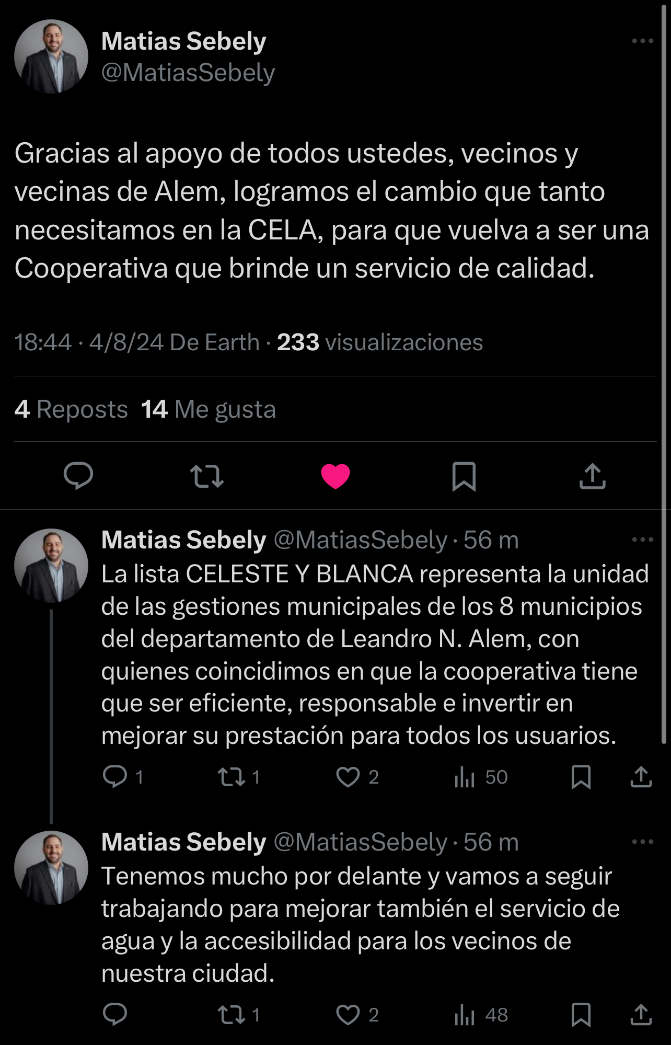
Task: Like the tweet about servicio de agua
Action: pyautogui.click(x=348, y=1015)
